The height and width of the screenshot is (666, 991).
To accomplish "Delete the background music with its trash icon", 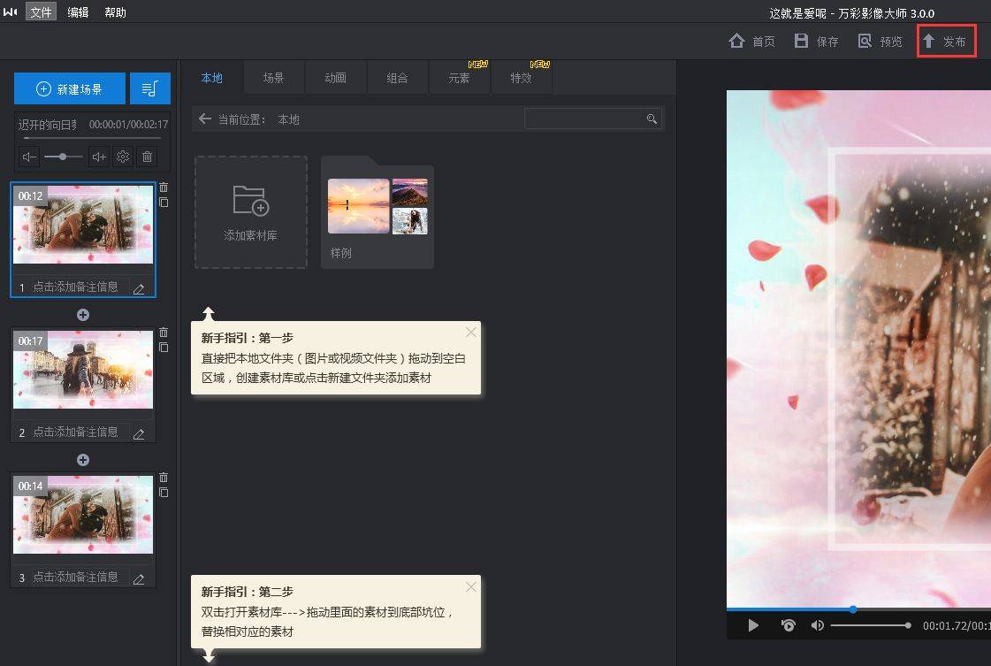I will click(147, 157).
